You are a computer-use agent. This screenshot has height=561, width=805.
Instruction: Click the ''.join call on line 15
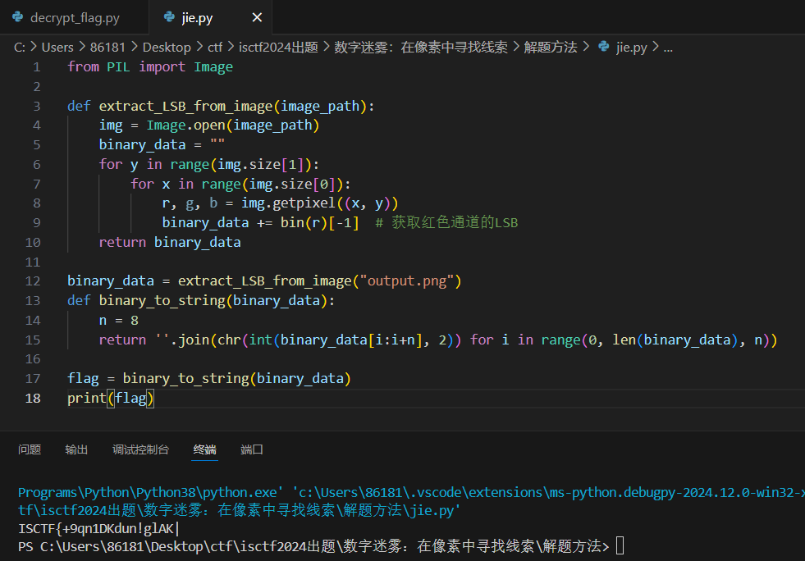pos(183,340)
